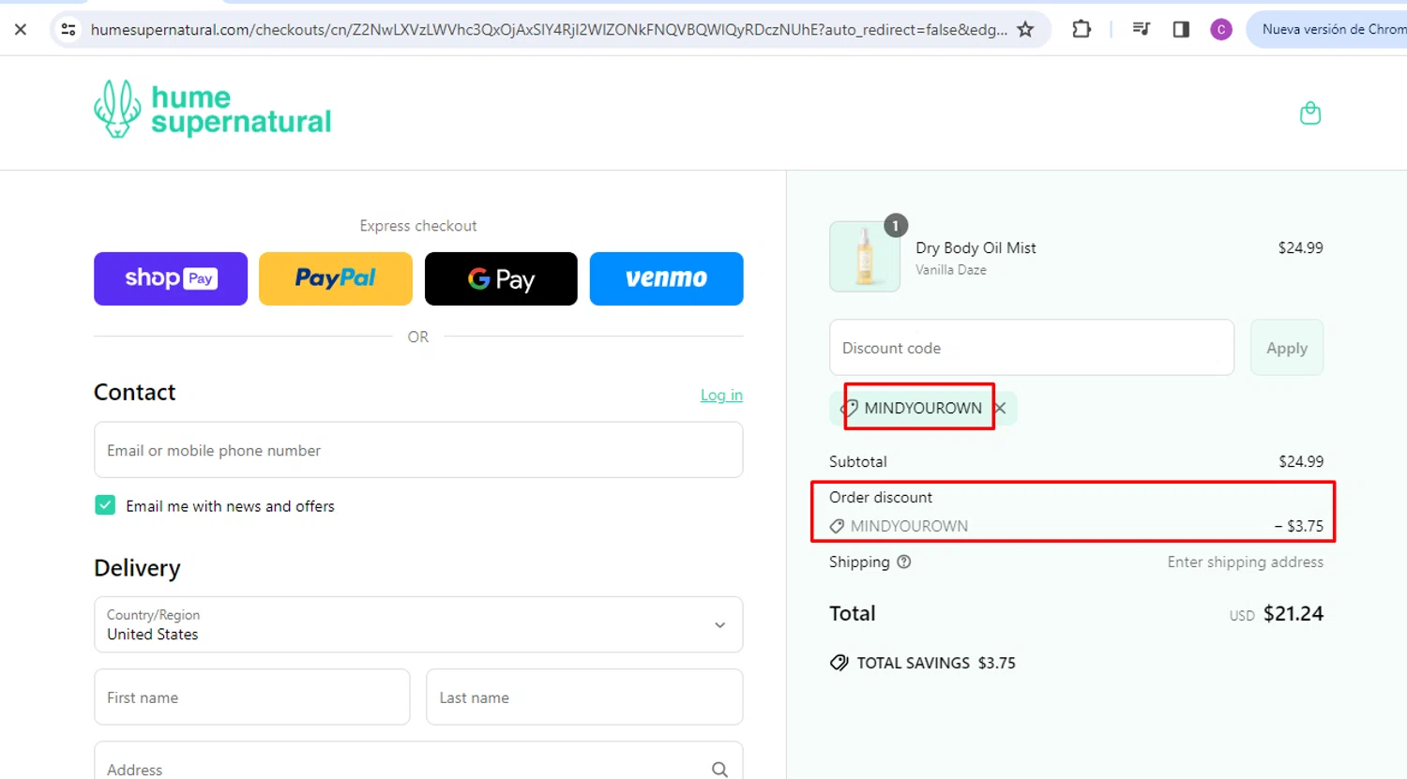Go to the hume supernatural logo
Image resolution: width=1407 pixels, height=779 pixels.
pyautogui.click(x=213, y=110)
